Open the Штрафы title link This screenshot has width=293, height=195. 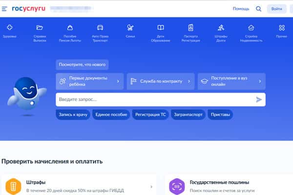(36, 182)
